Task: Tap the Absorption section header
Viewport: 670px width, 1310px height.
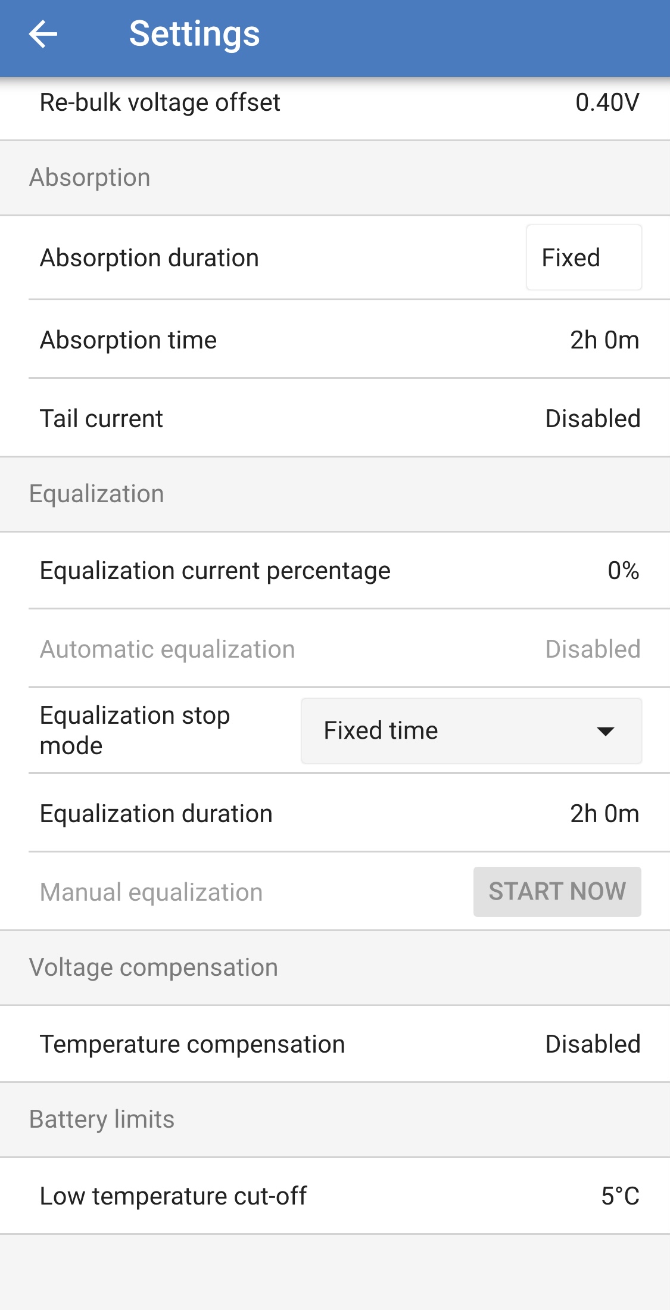Action: [90, 178]
